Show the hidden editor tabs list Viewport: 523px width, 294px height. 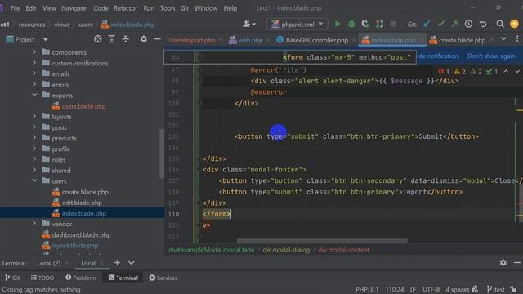[x=503, y=39]
